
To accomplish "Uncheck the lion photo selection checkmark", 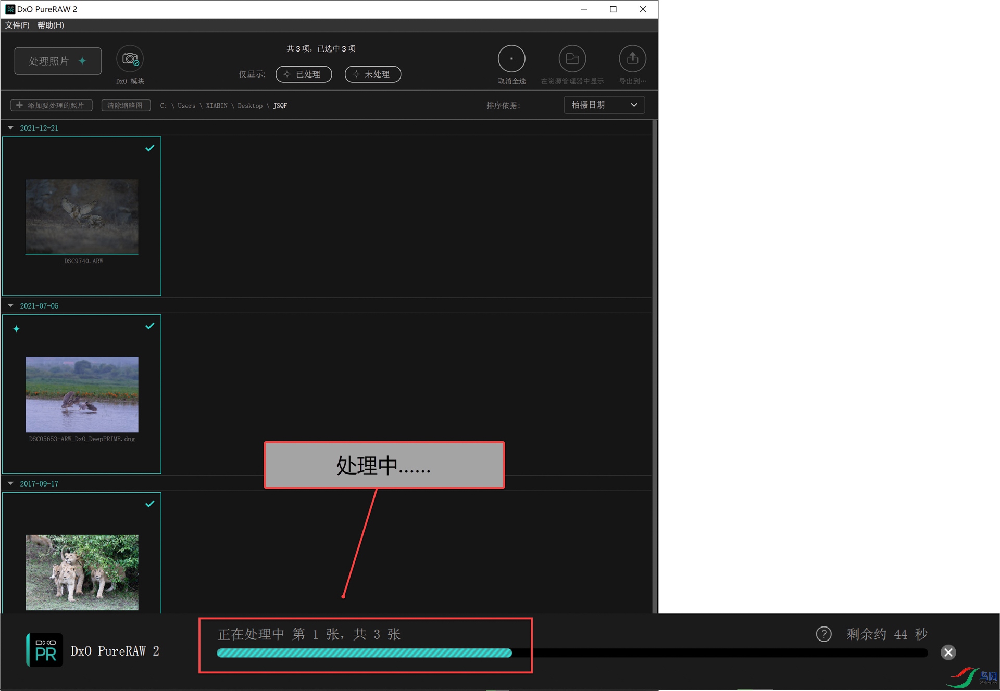I will [x=150, y=504].
